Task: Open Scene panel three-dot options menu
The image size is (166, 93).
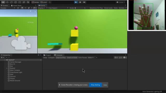Action: click(x=36, y=5)
